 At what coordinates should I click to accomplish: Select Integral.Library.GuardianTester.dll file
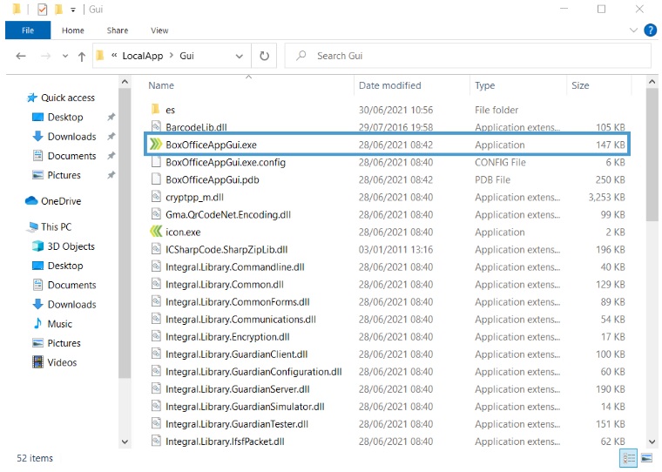click(237, 424)
